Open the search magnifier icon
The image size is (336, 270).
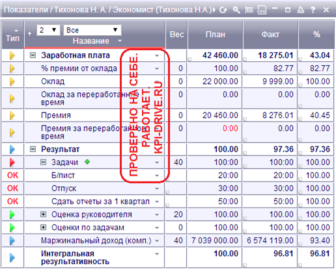pyautogui.click(x=236, y=10)
